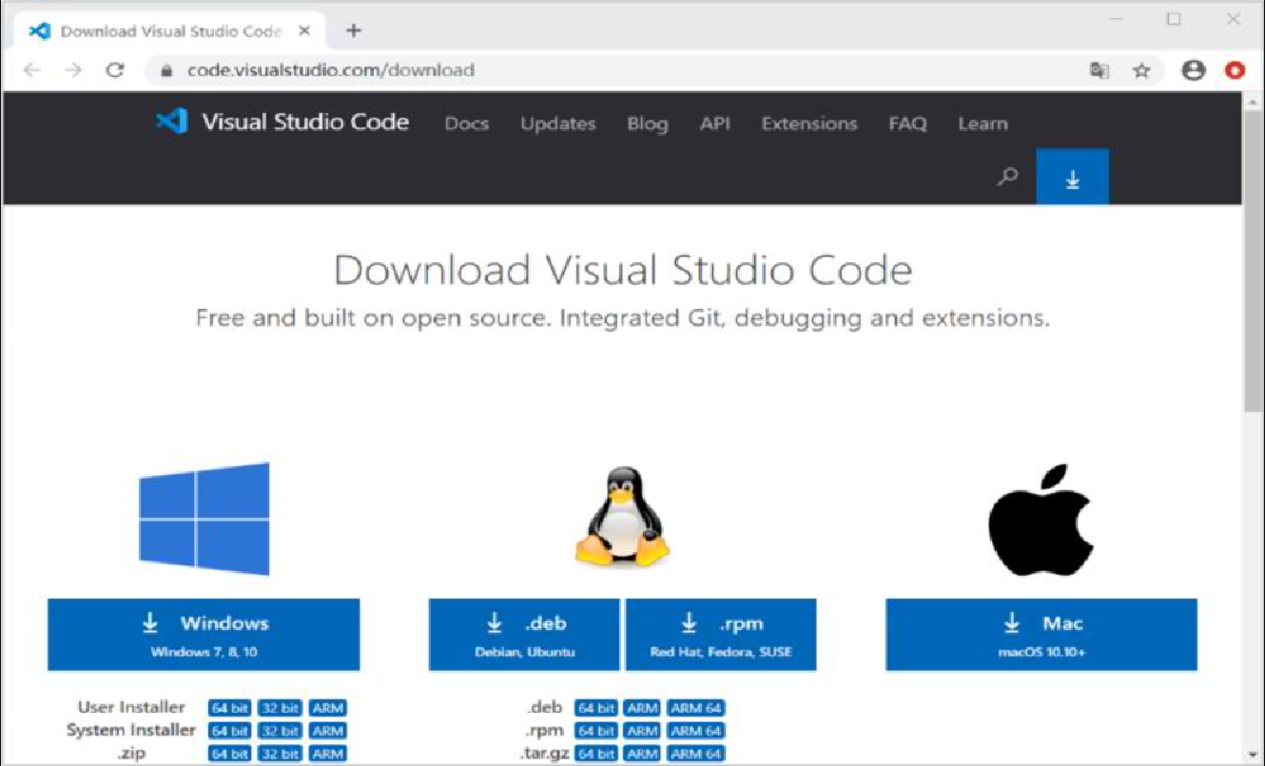Open the site search magnifier
The height and width of the screenshot is (766, 1265).
1007,177
